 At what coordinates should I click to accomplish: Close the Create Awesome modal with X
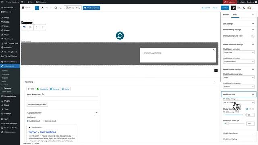(x=214, y=50)
